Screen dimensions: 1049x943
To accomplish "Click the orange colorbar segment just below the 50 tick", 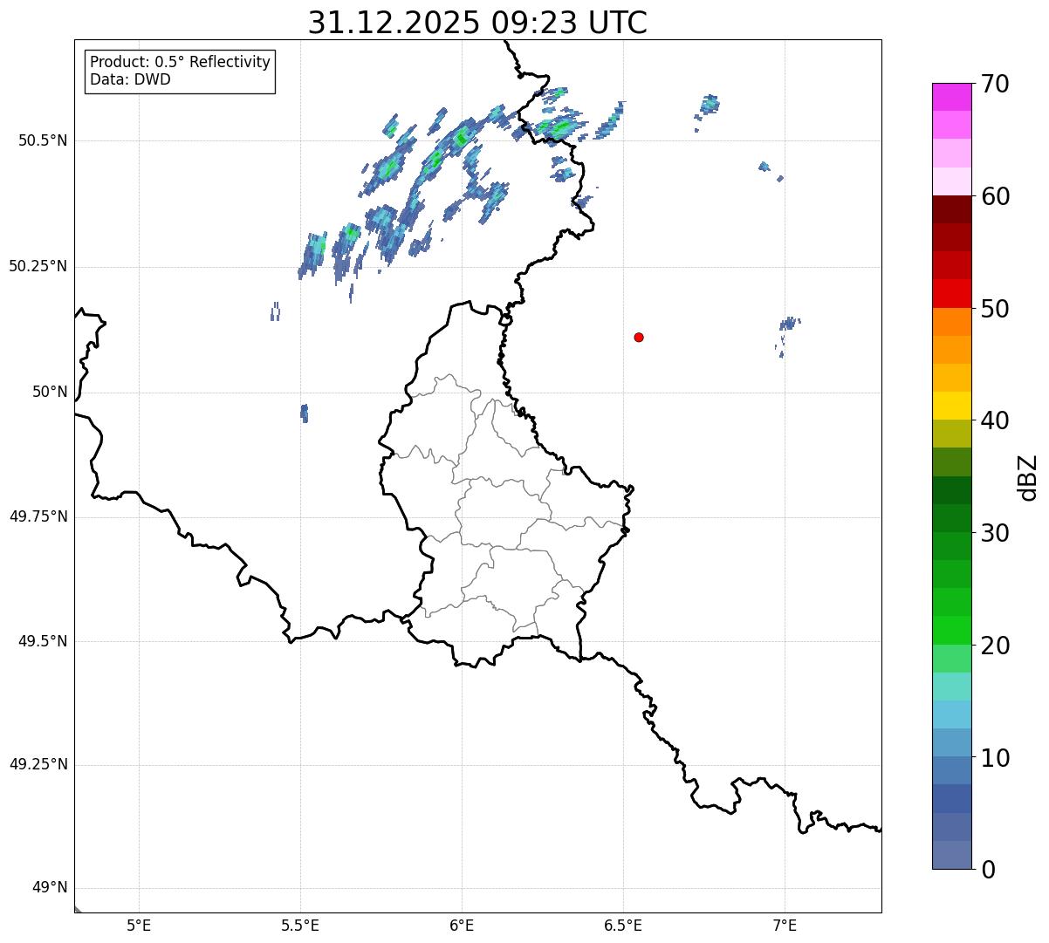I will tap(952, 322).
